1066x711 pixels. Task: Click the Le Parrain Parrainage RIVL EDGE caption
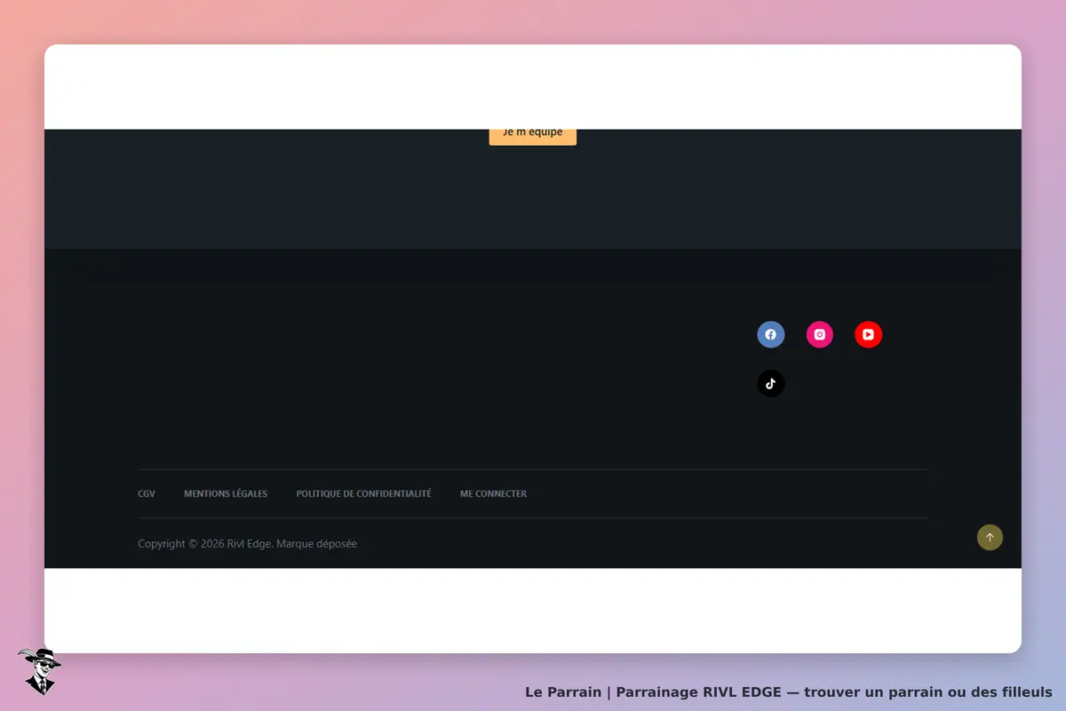point(789,691)
